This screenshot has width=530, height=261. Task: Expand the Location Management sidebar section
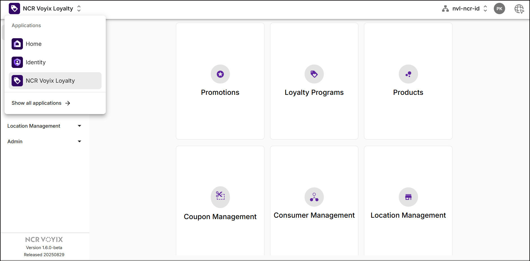(79, 126)
